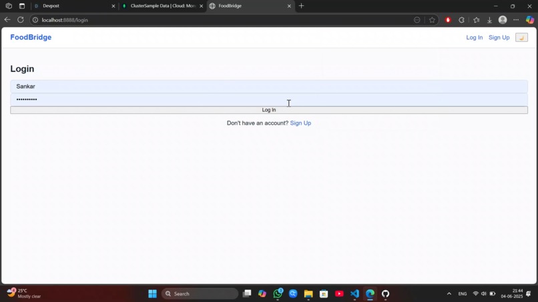Screen dimensions: 538x302
Task: Open Visual Studio Code from the taskbar
Action: (x=355, y=294)
